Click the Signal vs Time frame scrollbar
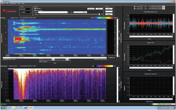 [151, 68]
